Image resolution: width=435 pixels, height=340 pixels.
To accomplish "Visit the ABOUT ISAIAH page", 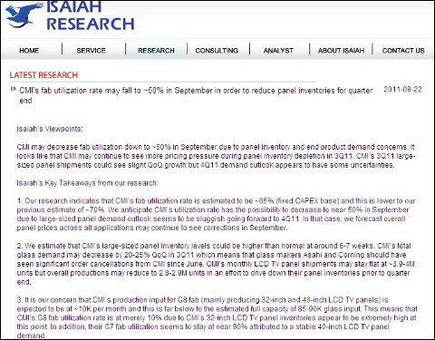I will (341, 51).
